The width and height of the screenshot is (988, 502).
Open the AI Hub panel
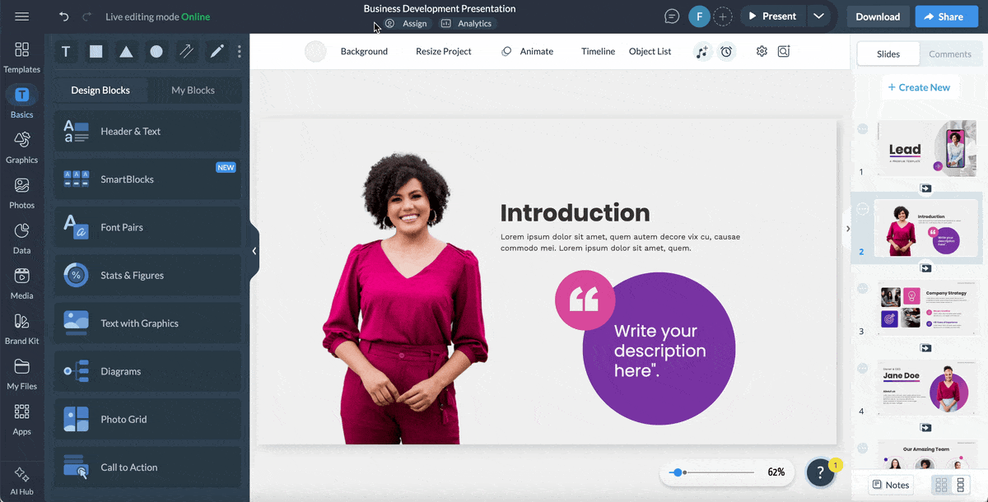click(22, 481)
